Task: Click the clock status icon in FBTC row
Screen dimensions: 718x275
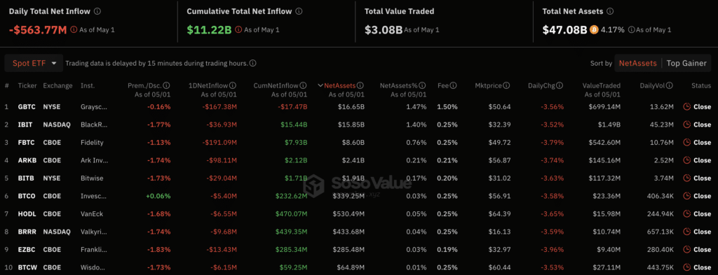Action: pos(686,143)
